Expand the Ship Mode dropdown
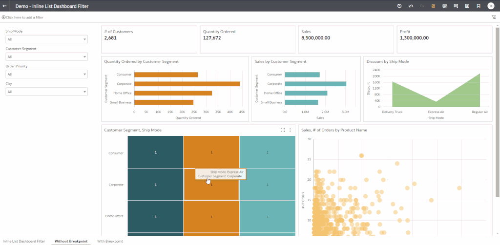This screenshot has width=500, height=245. (46, 39)
